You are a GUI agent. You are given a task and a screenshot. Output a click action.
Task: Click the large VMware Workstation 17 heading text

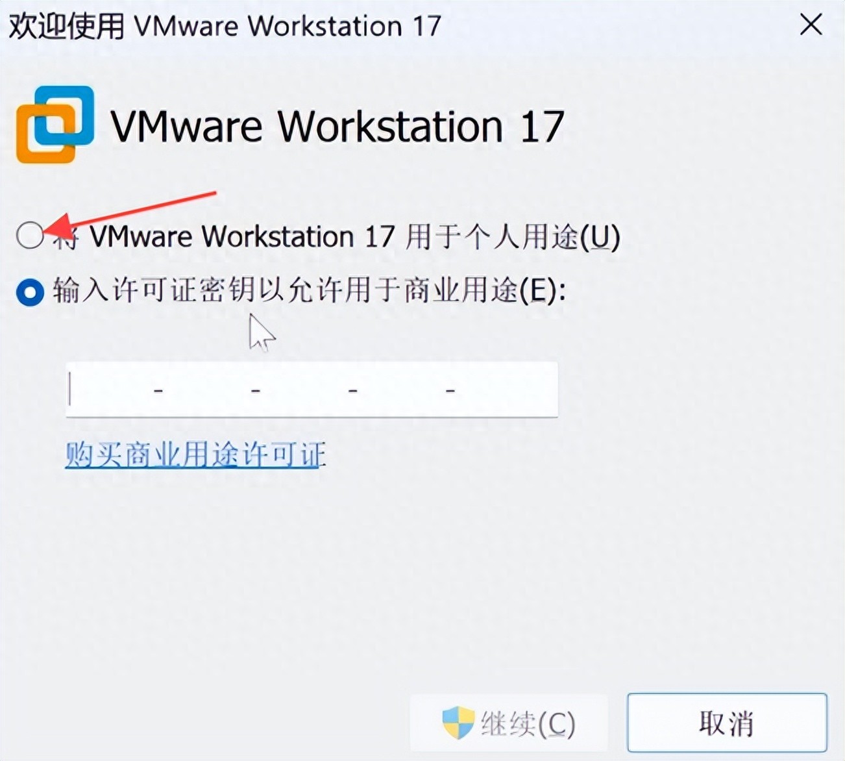pos(337,126)
